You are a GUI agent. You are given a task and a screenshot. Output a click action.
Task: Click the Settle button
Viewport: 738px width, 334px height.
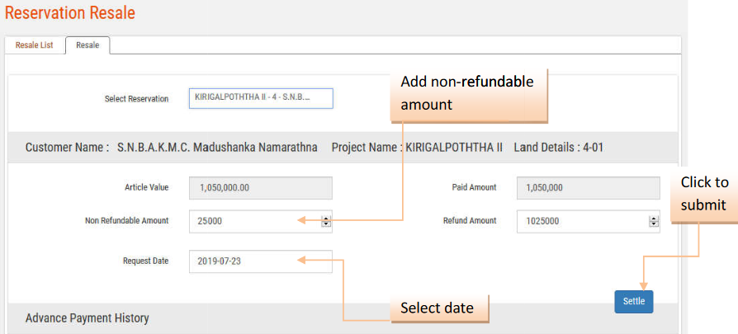(633, 302)
